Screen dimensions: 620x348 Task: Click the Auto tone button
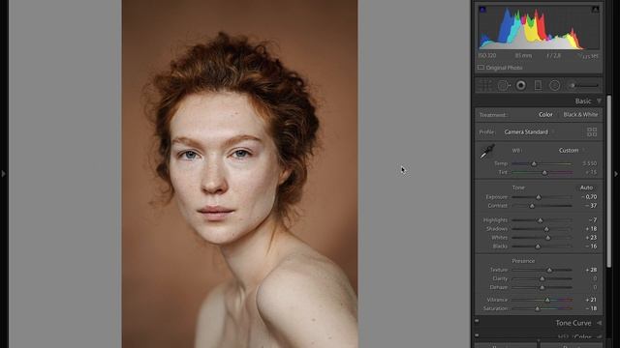point(586,188)
